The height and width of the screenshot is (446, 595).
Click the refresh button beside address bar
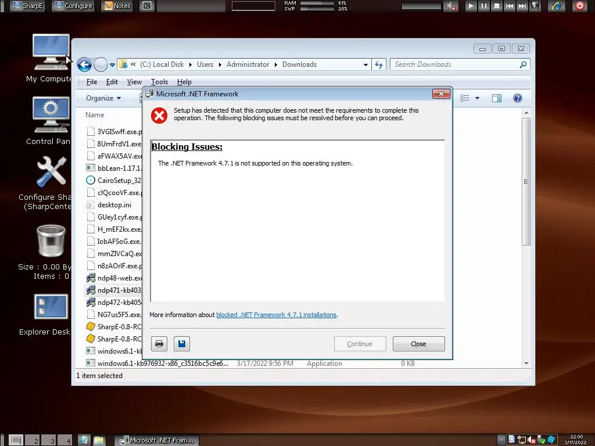click(379, 65)
